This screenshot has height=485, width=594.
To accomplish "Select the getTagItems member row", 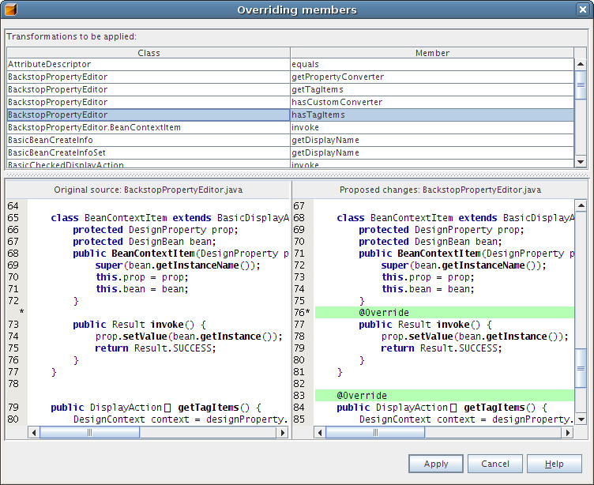I will [432, 89].
